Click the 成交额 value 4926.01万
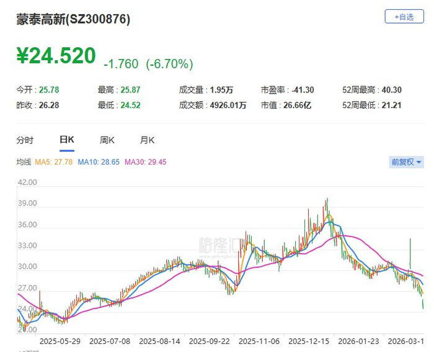The width and height of the screenshot is (434, 352). pyautogui.click(x=228, y=106)
